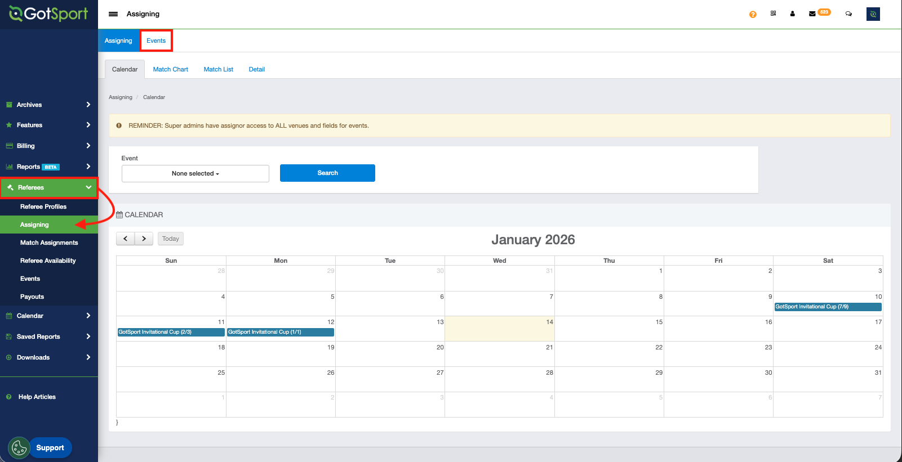This screenshot has width=902, height=462.
Task: Go to next month arrow
Action: point(144,239)
